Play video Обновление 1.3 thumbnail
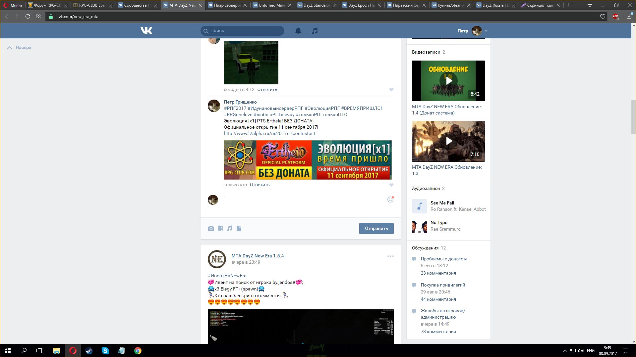 pyautogui.click(x=448, y=141)
